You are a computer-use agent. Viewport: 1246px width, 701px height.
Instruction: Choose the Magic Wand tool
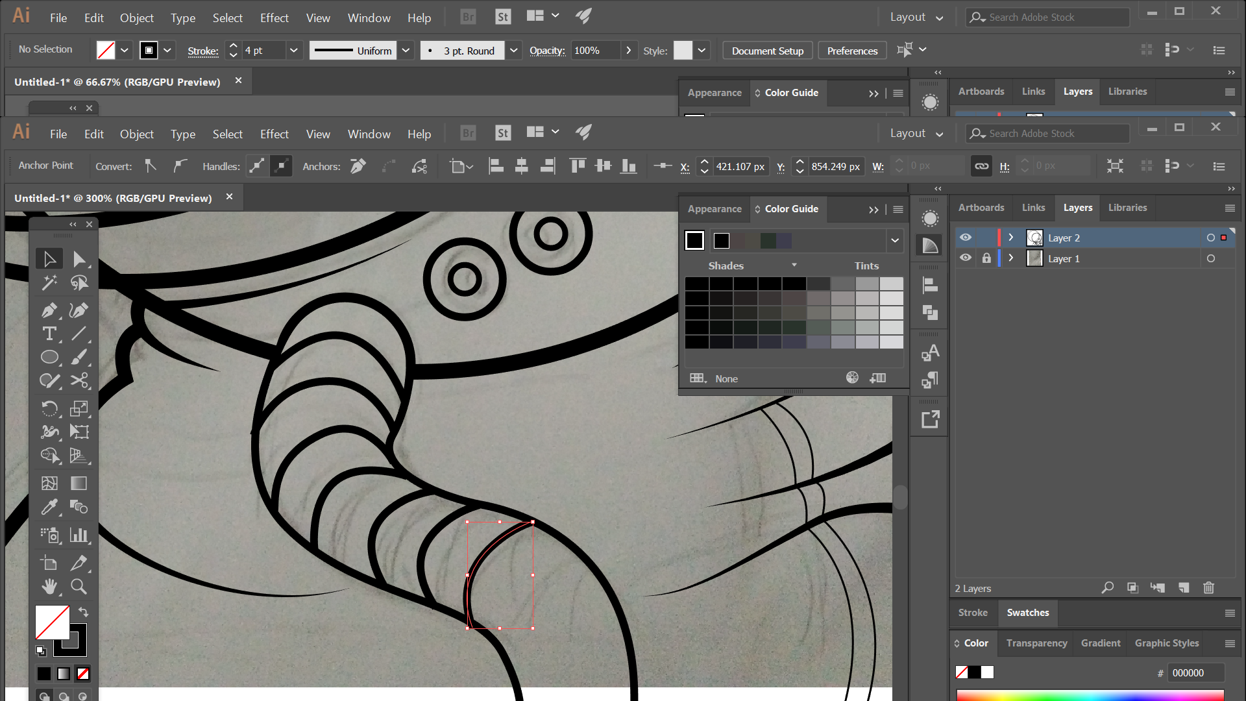pos(49,282)
